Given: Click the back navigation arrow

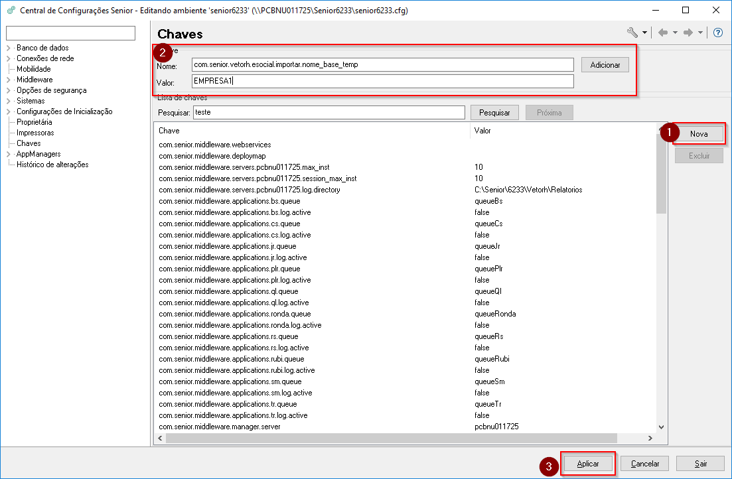Looking at the screenshot, I should pos(662,33).
